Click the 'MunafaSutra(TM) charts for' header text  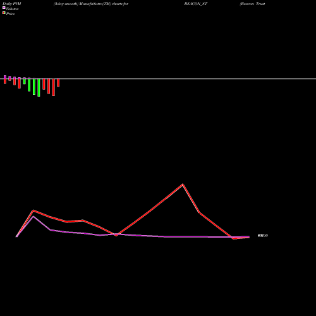(x=104, y=4)
